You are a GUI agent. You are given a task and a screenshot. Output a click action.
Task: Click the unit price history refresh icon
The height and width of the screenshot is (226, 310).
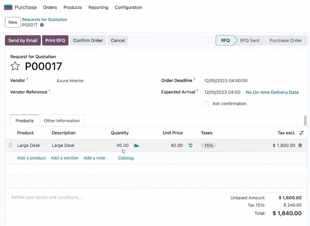(x=190, y=145)
